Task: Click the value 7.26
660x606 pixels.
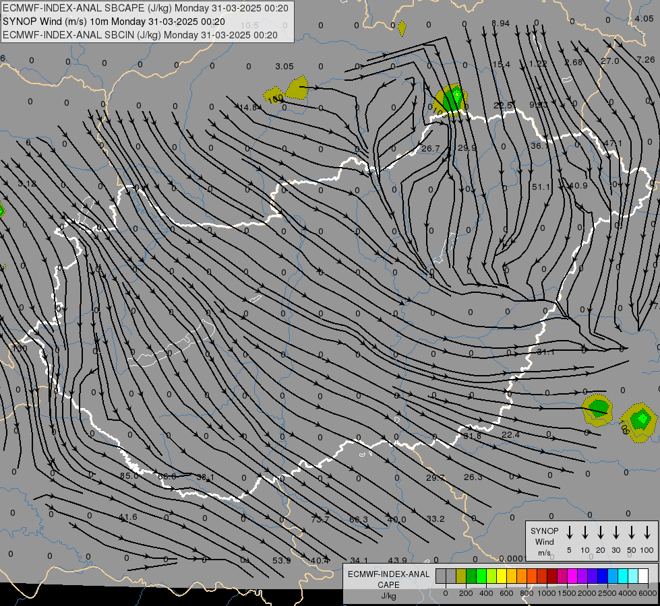Action: [646, 60]
